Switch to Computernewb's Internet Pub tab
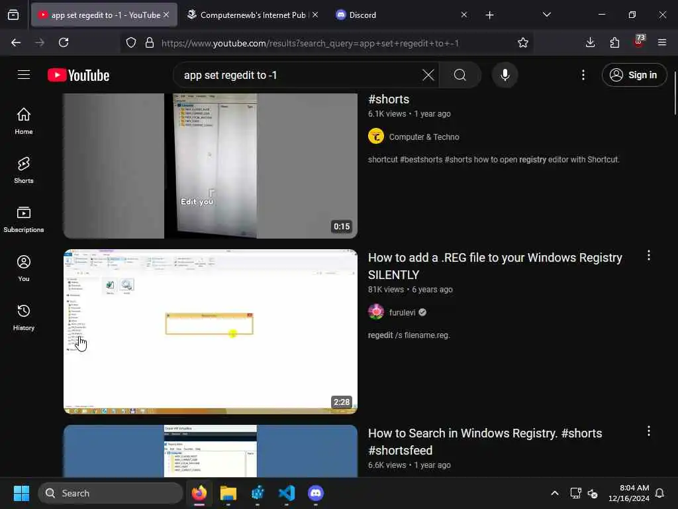678x509 pixels. [x=246, y=15]
